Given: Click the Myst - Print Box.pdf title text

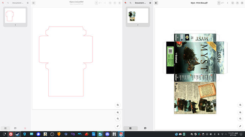Looking at the screenshot, I should pos(199,3).
